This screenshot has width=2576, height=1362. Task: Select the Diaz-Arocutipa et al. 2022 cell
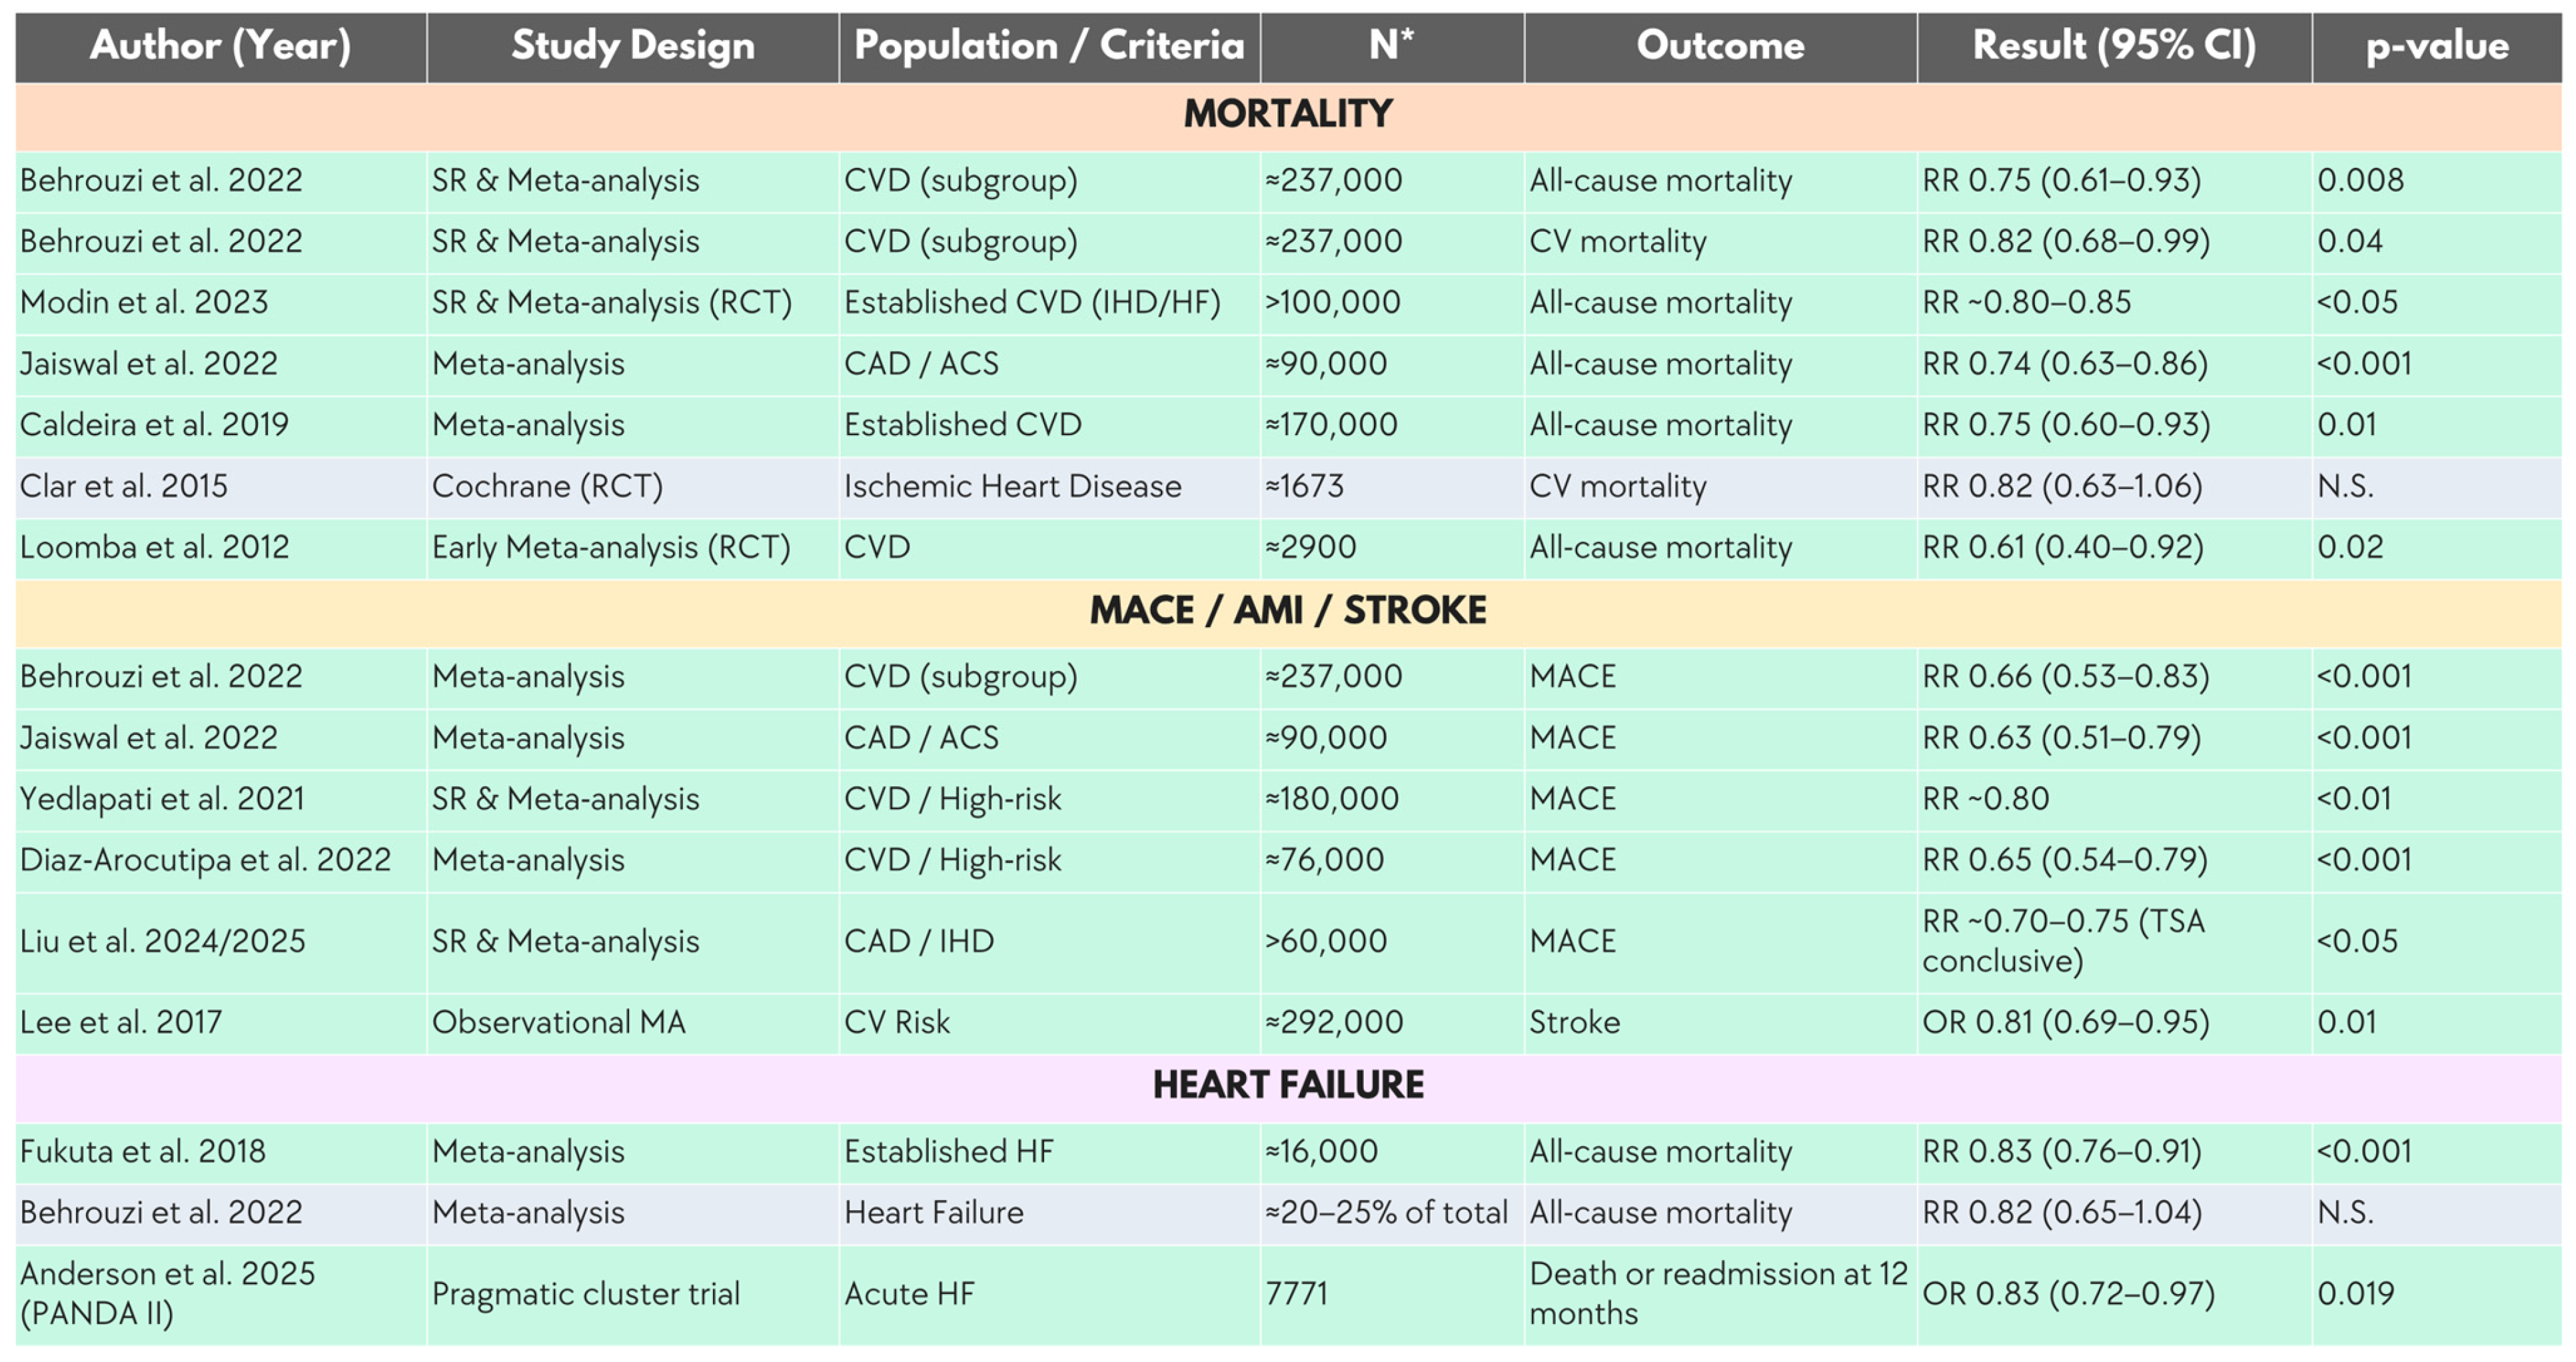[221, 861]
